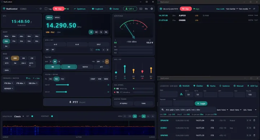Toggle VOX on
The height and width of the screenshot is (140, 260).
(x=100, y=79)
